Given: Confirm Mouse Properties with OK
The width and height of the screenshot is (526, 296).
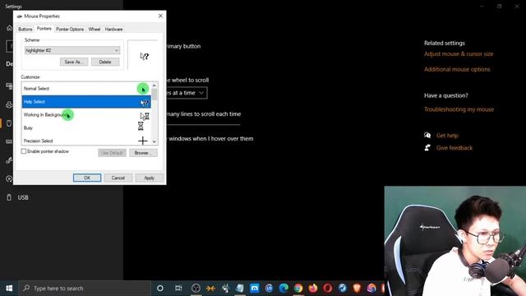Looking at the screenshot, I should pyautogui.click(x=87, y=178).
